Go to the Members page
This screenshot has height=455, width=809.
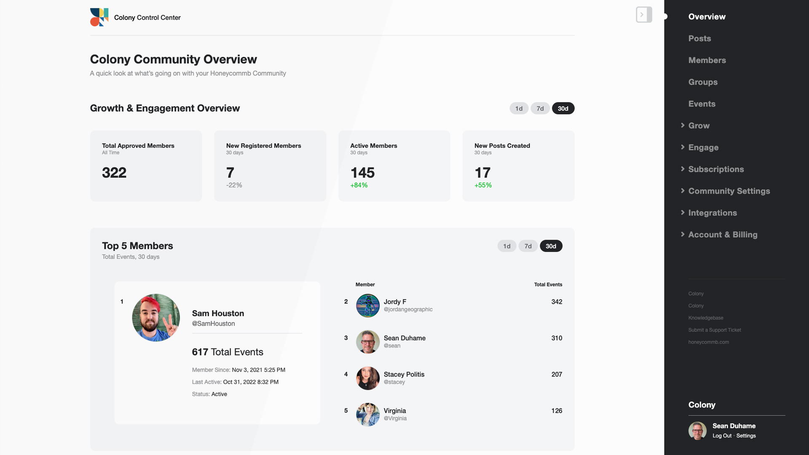pos(707,60)
